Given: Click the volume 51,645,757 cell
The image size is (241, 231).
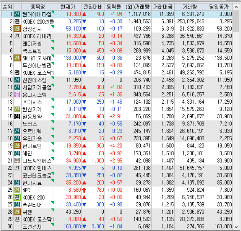Looking at the screenshot, I should [x=192, y=168].
